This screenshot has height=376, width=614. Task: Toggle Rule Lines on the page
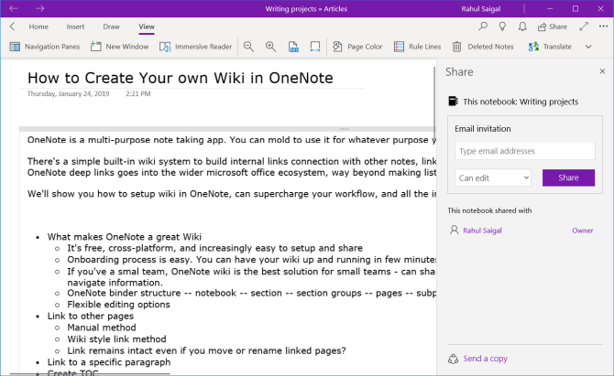coord(418,46)
